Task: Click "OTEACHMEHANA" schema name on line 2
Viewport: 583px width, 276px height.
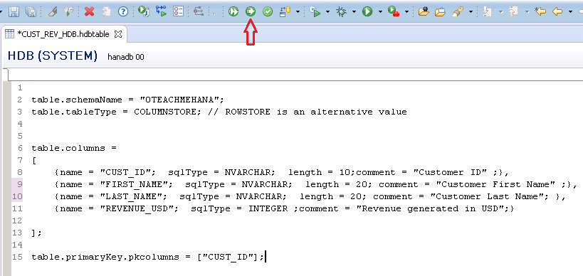Action: pos(179,100)
